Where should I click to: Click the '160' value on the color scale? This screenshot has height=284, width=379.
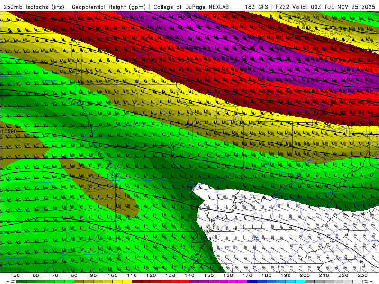tap(228, 275)
